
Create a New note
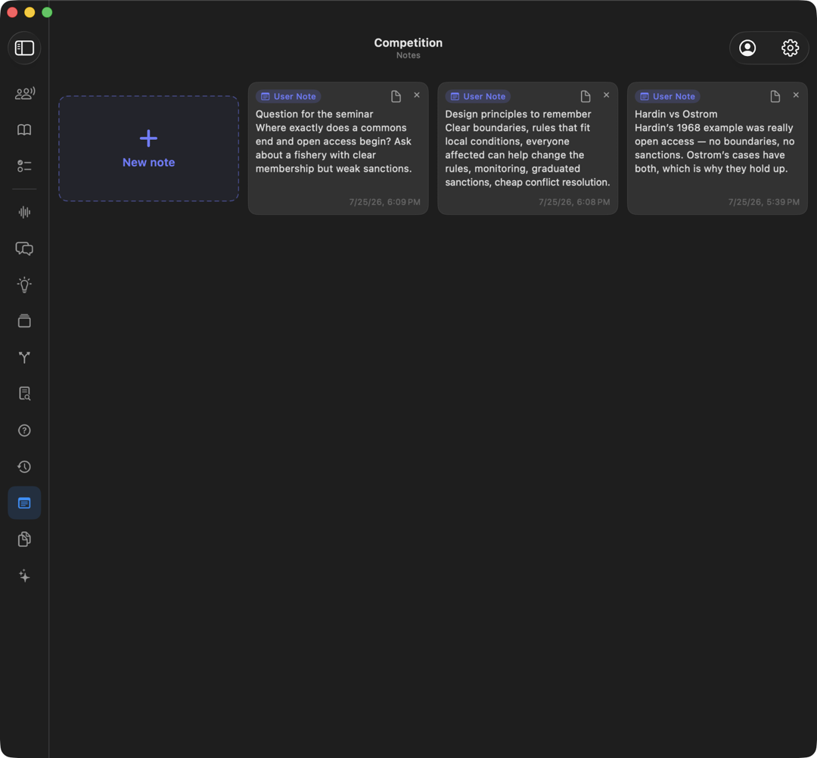[x=149, y=148]
